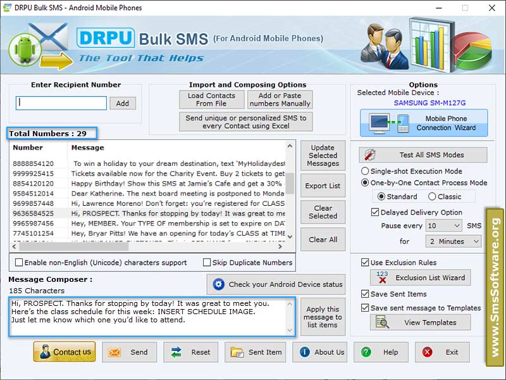Disable the Delayed Delivery Option
The height and width of the screenshot is (380, 506).
(x=364, y=213)
